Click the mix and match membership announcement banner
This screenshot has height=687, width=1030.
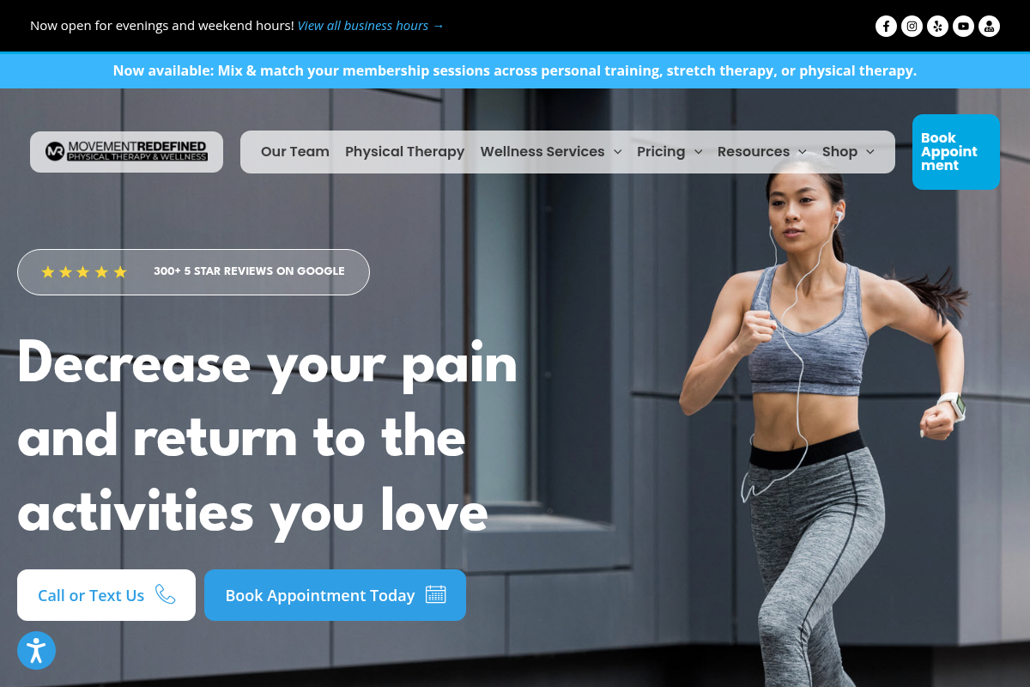coord(515,70)
